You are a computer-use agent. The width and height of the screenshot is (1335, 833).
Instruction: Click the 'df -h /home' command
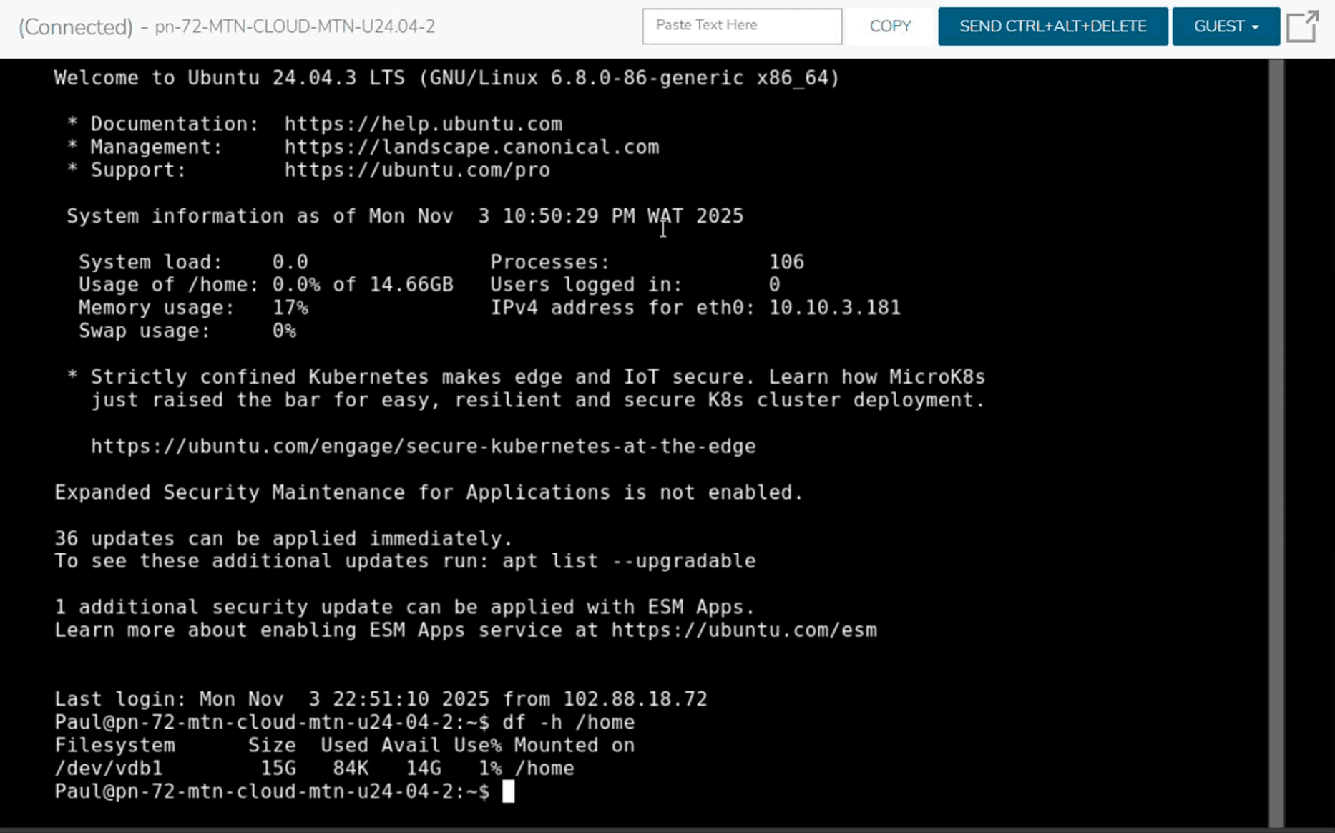(568, 722)
